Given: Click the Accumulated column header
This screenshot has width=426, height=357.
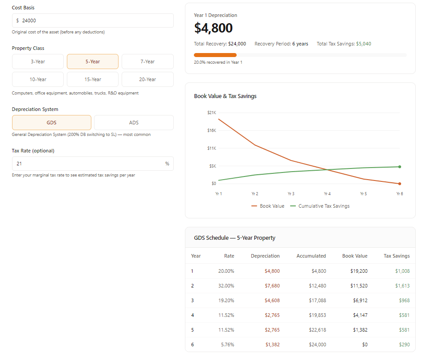Looking at the screenshot, I should (x=311, y=256).
